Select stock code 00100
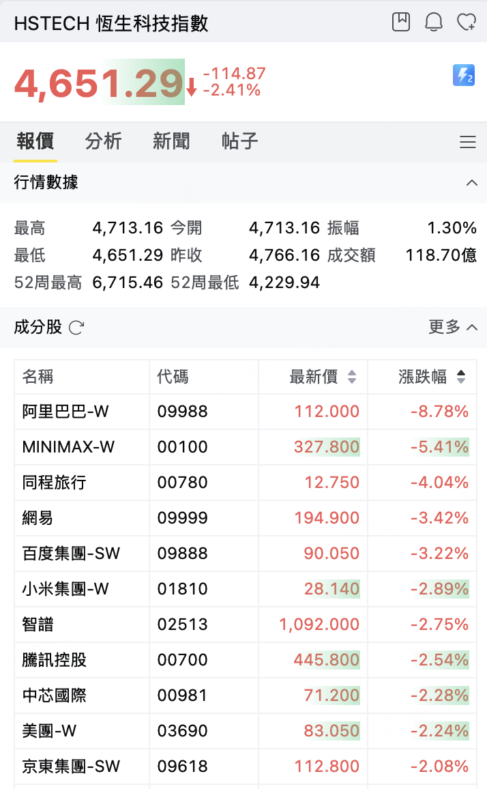This screenshot has height=789, width=487. point(182,447)
